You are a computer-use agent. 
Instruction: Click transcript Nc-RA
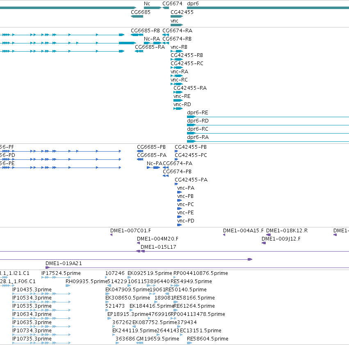click(x=152, y=39)
